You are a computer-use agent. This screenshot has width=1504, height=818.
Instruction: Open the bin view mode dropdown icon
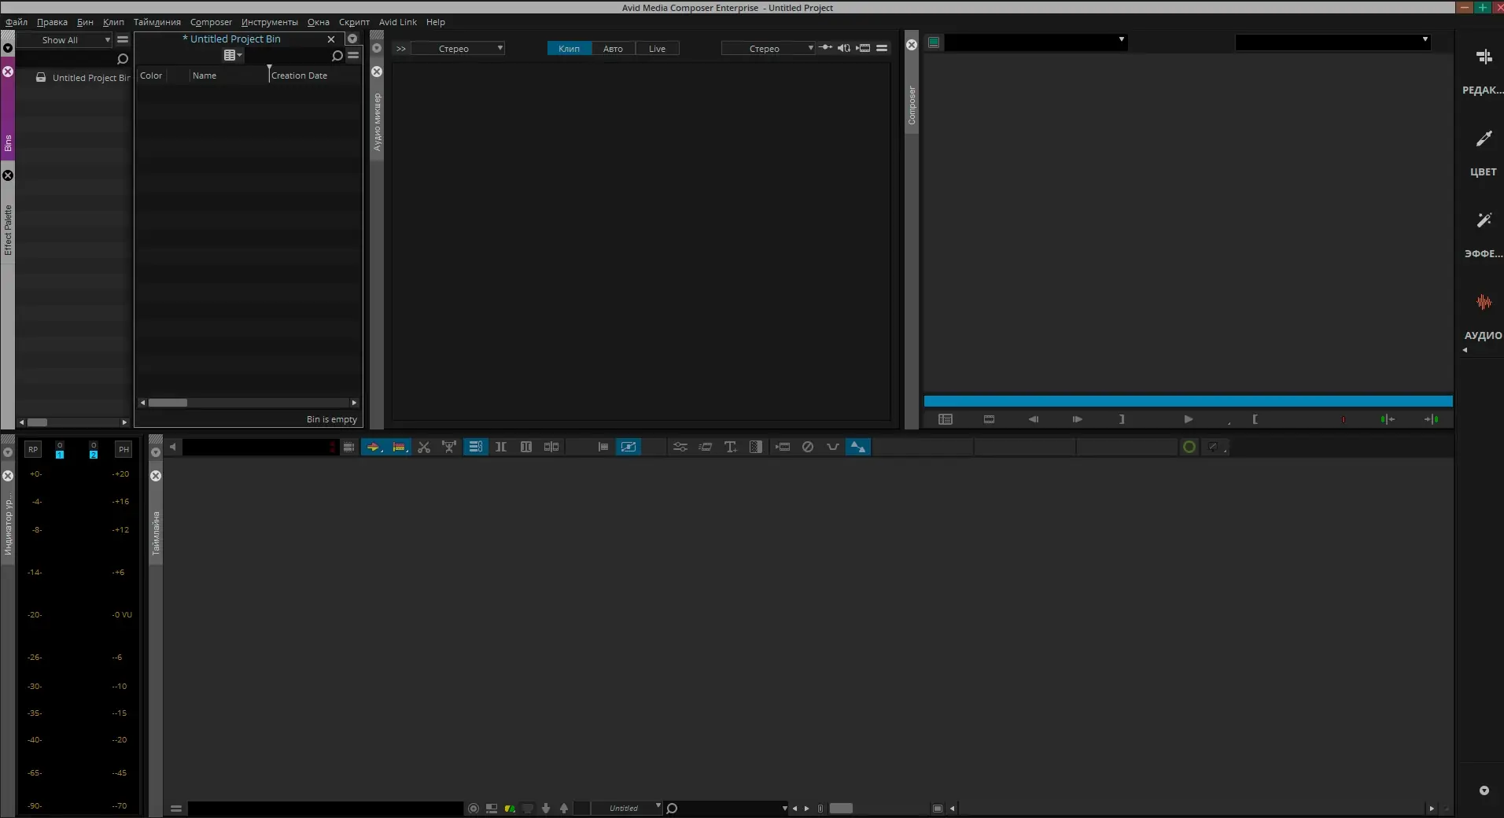[233, 55]
